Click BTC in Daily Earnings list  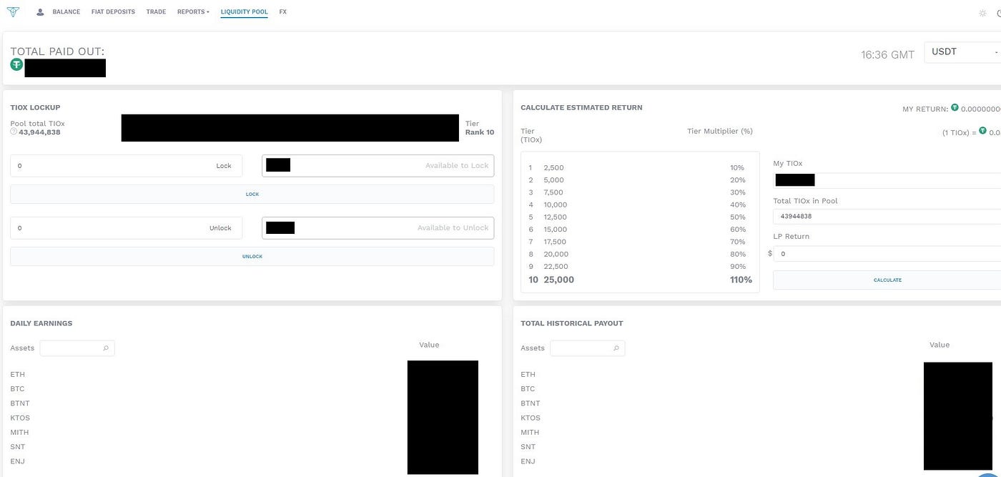point(17,389)
